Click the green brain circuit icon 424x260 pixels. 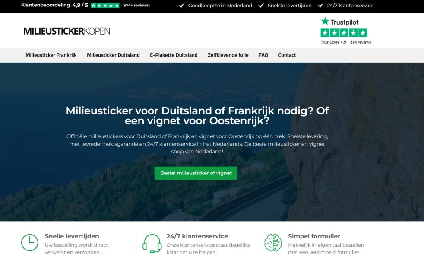coord(273,243)
